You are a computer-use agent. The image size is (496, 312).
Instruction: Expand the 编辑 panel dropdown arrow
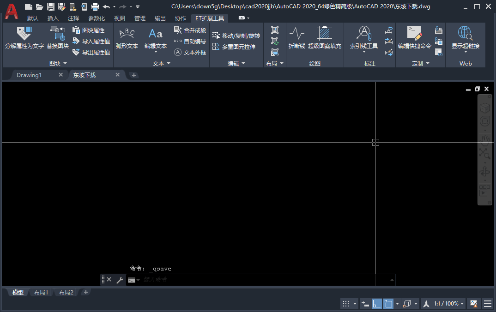point(243,63)
